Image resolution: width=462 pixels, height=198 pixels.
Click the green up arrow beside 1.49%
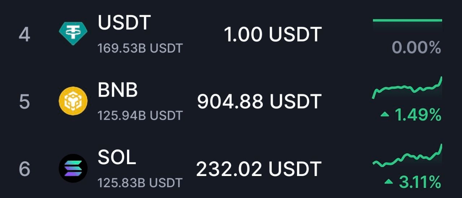(x=385, y=115)
